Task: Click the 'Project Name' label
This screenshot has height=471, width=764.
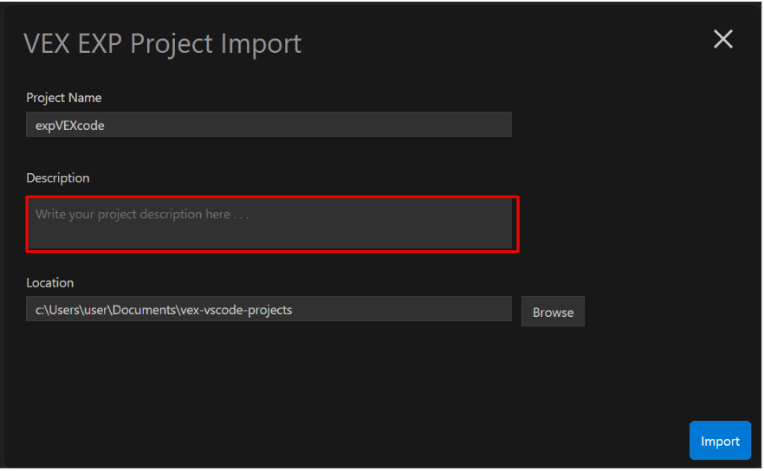Action: (x=63, y=98)
